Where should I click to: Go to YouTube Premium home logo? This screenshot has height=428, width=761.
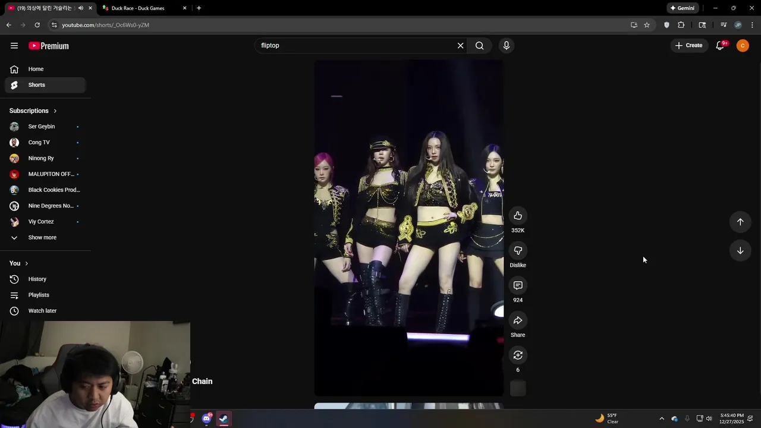coord(49,46)
